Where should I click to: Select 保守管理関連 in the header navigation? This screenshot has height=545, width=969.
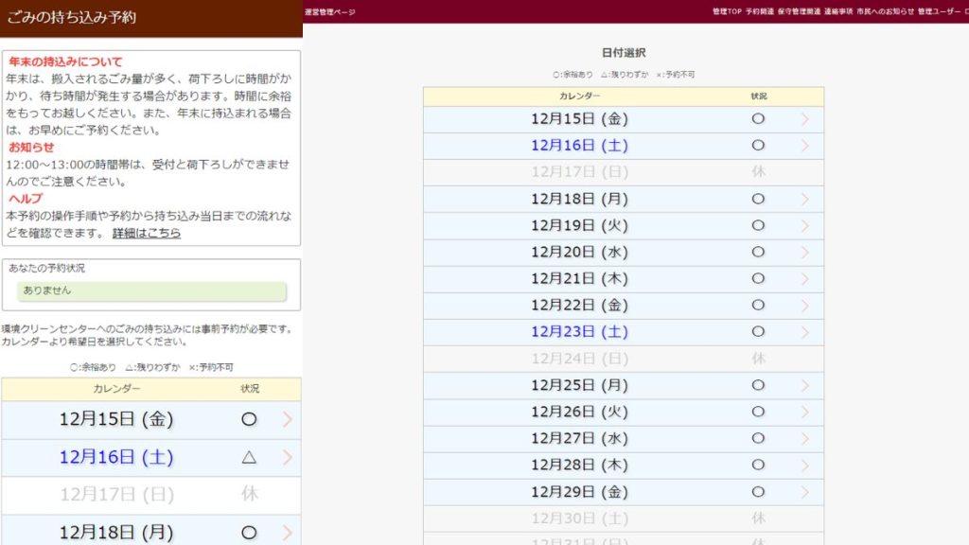coord(799,11)
